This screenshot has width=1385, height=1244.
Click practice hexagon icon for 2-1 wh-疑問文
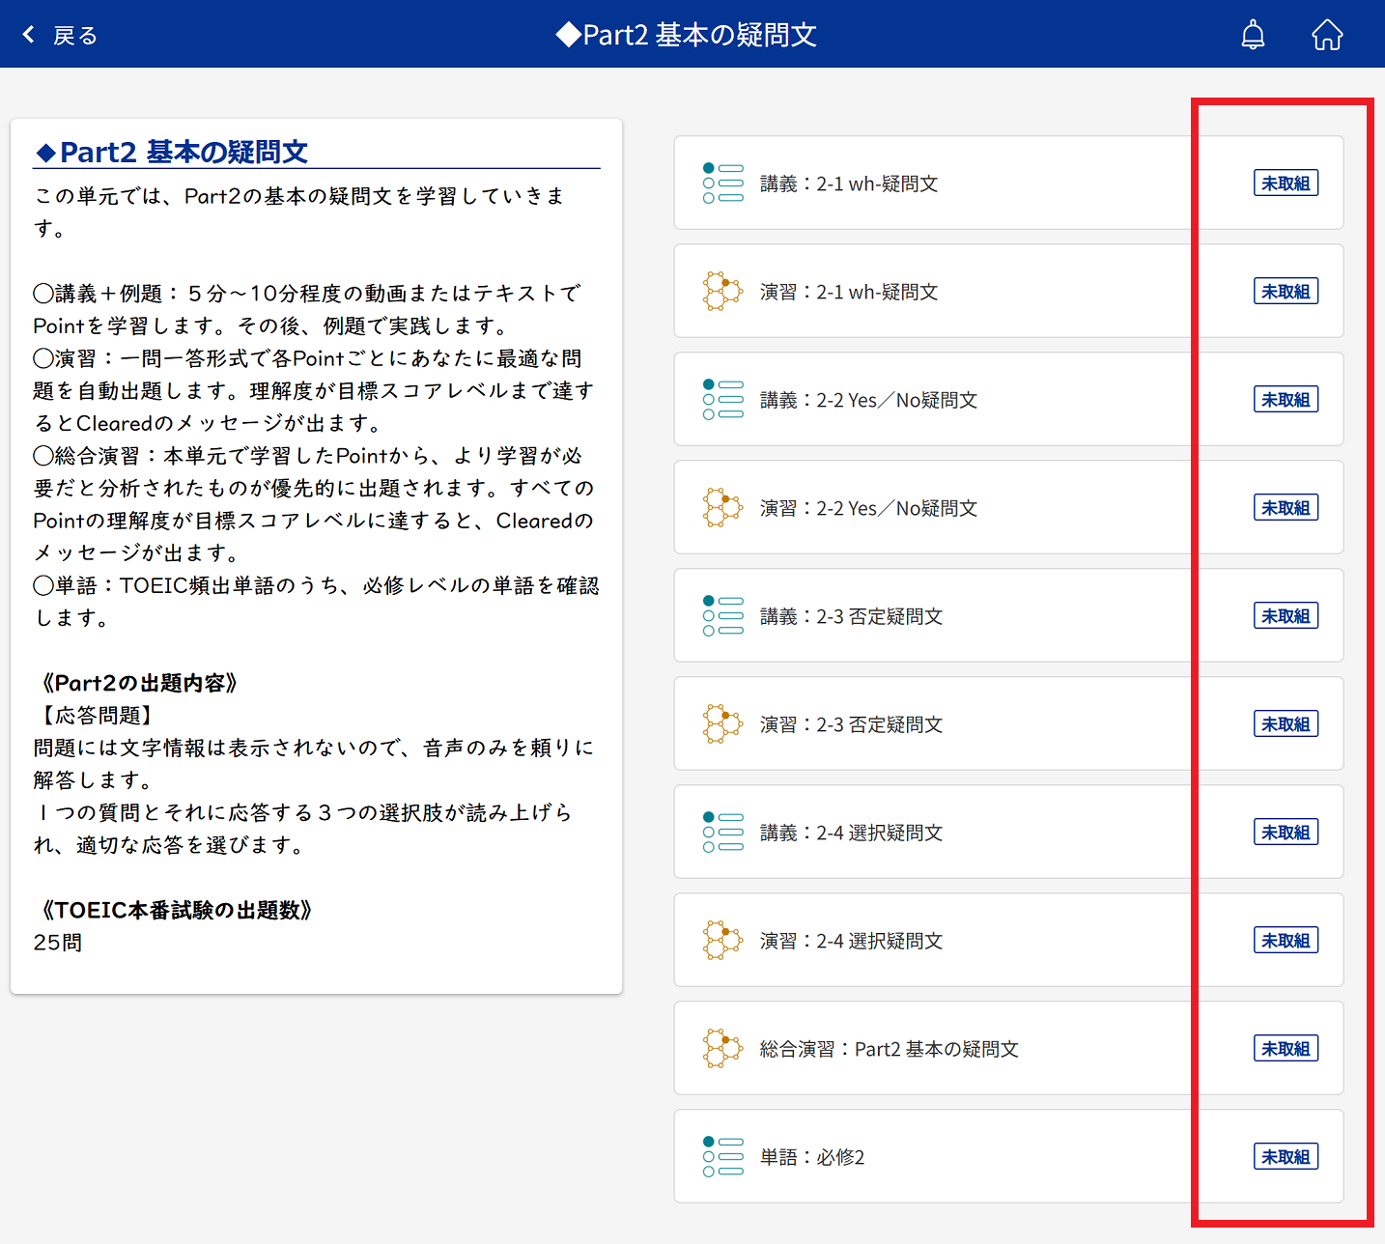[722, 292]
